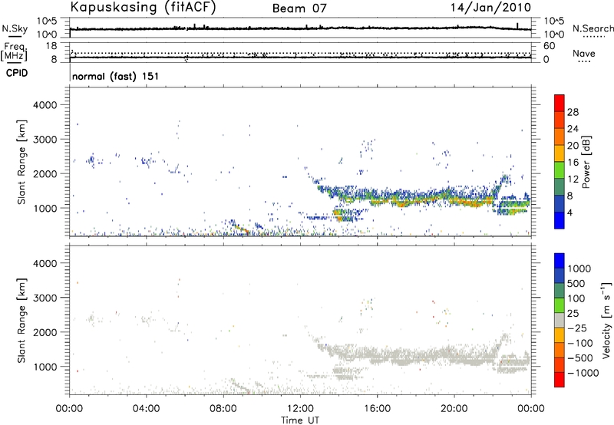Click the leftmost '00:00' time label
Screen dimensions: 614x425
pos(69,409)
